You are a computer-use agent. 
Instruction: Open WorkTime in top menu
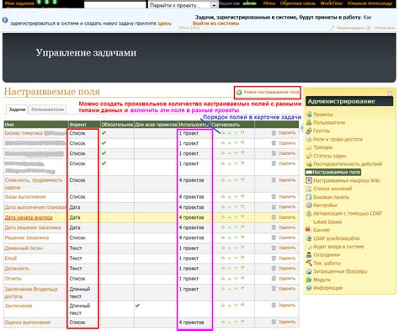coord(332,3)
